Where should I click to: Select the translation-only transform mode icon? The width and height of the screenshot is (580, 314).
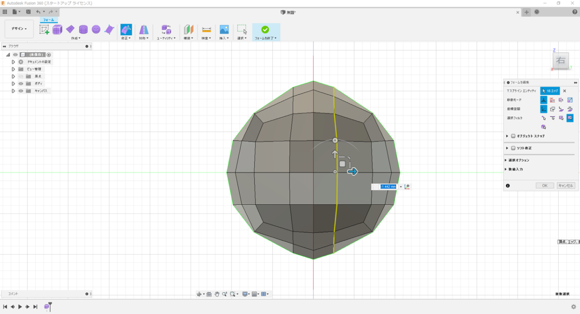(552, 100)
